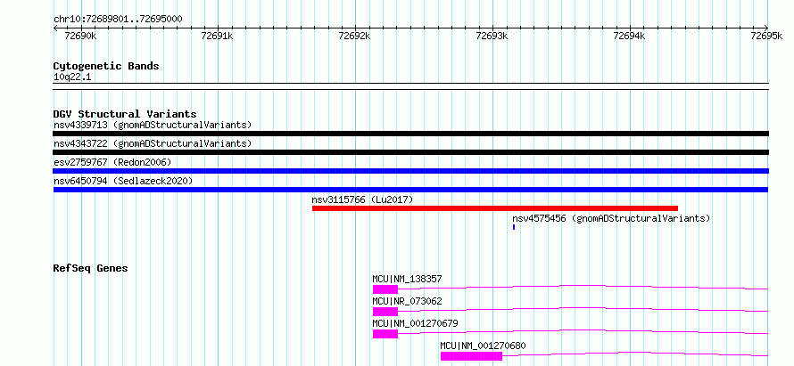Click the 10q22.1 cytogenetic band bar

pos(410,86)
